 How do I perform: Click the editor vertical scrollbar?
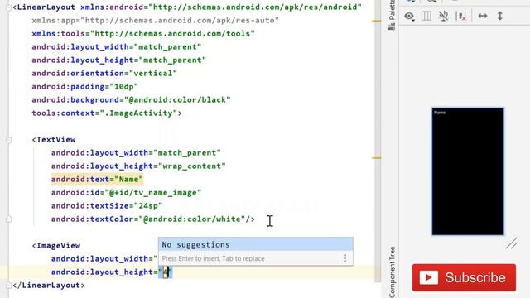(378, 142)
